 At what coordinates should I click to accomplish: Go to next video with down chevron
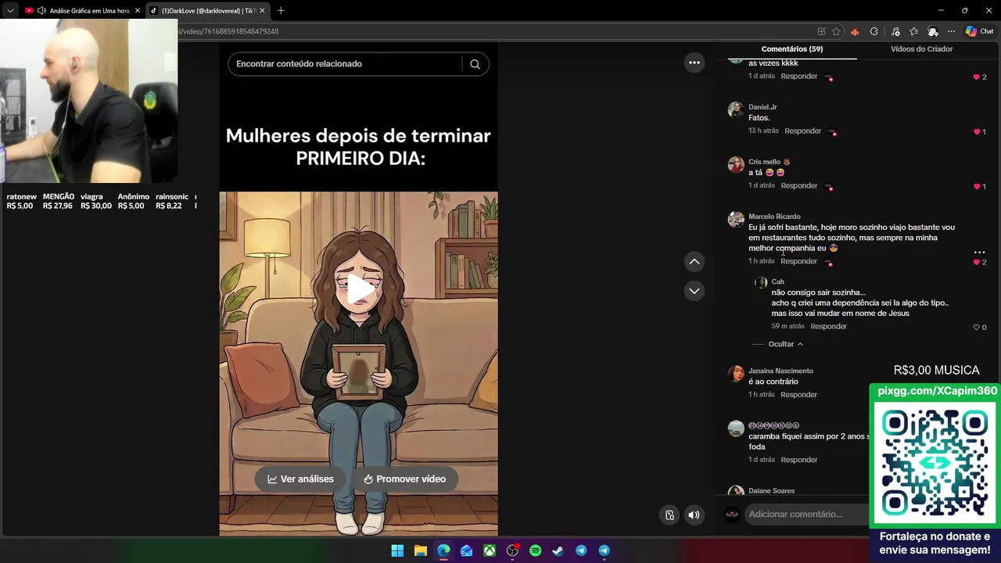(694, 291)
